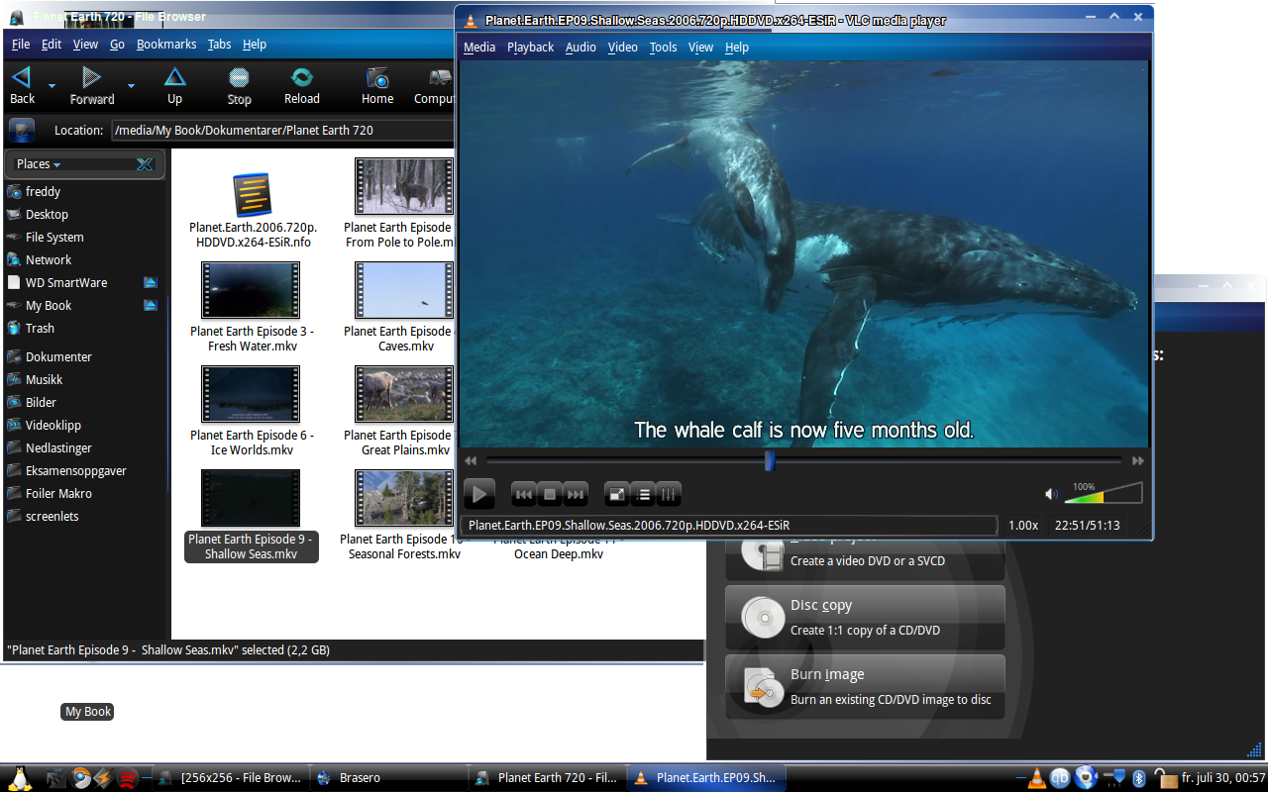Open the Go menu in File Browser
Viewport: 1268px width, 792px height.
point(117,45)
